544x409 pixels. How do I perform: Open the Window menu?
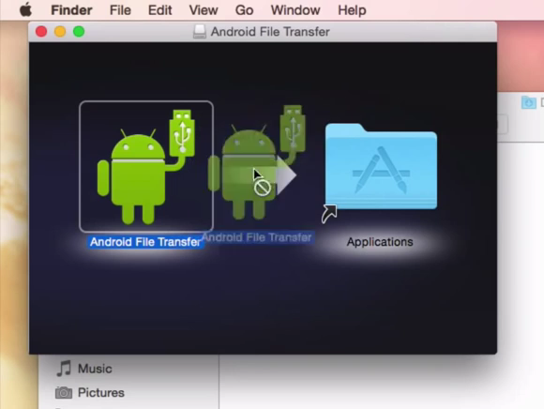pyautogui.click(x=295, y=10)
